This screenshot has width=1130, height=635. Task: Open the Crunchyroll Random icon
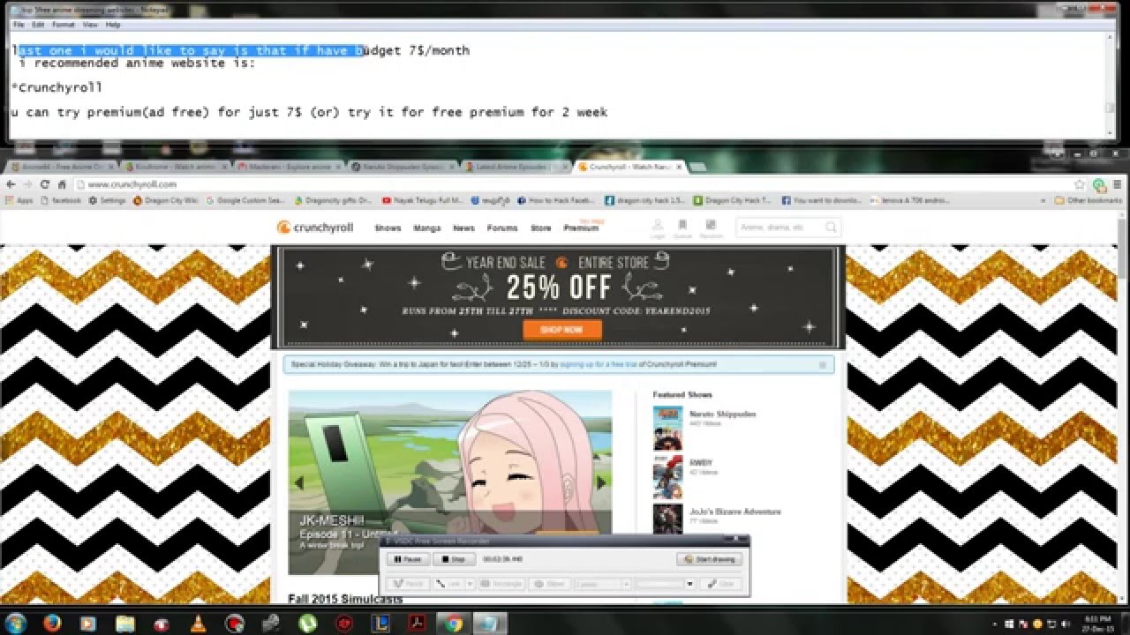(711, 228)
